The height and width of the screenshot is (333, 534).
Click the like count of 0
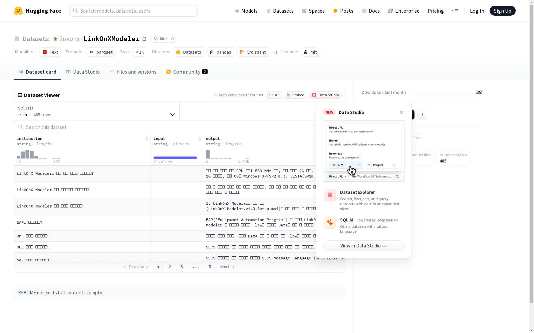(x=172, y=39)
